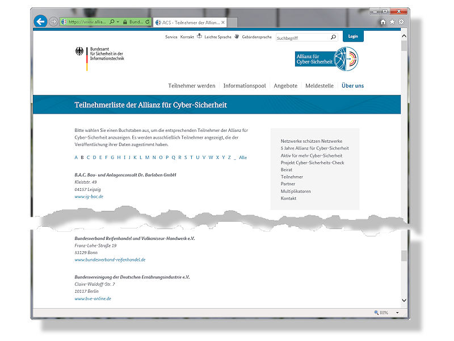Open the Leichte Sprache link
Image resolution: width=454 pixels, height=341 pixels.
click(x=218, y=37)
